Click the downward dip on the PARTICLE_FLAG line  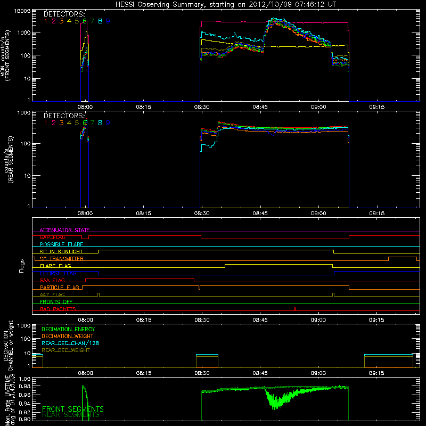199,288
